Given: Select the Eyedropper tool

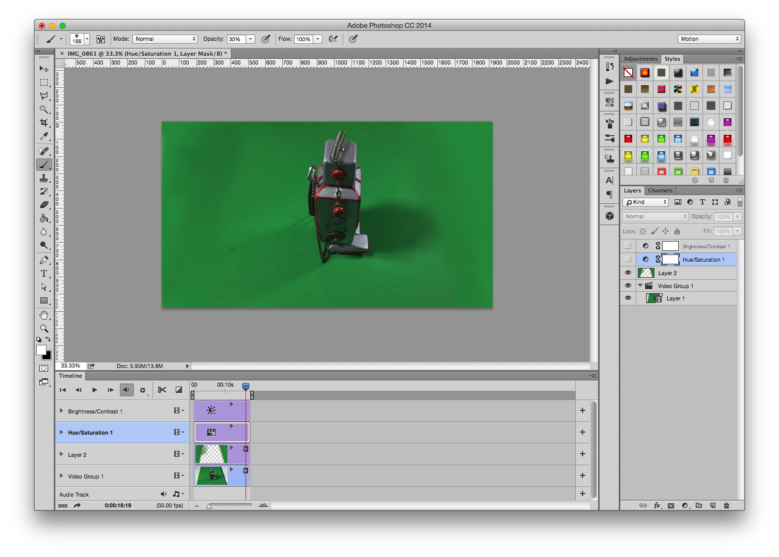Looking at the screenshot, I should tap(44, 136).
